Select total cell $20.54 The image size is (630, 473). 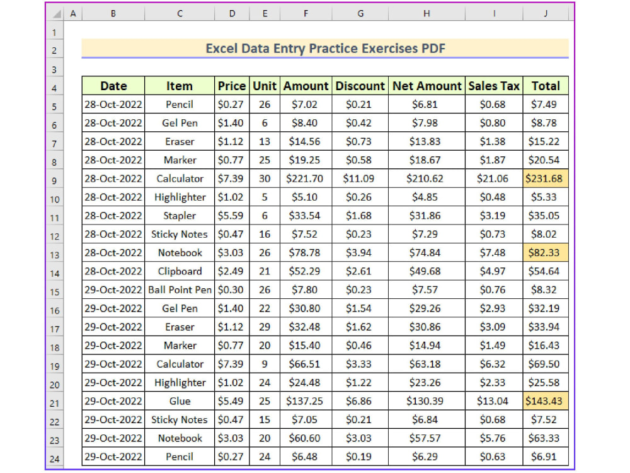[546, 160]
